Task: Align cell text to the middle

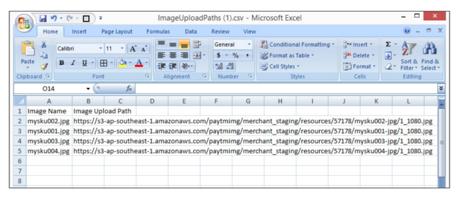Action: pyautogui.click(x=173, y=45)
